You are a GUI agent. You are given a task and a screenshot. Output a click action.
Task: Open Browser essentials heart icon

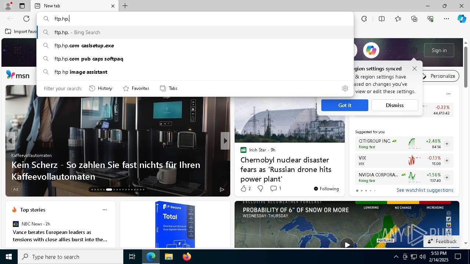(430, 19)
